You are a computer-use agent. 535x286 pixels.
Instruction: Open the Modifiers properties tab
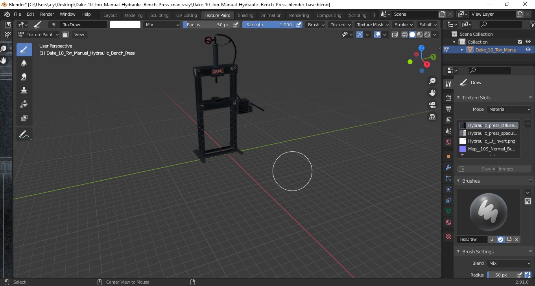(448, 167)
